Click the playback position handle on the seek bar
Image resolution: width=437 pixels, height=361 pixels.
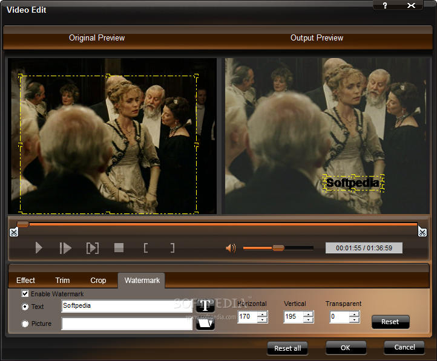[x=23, y=224]
